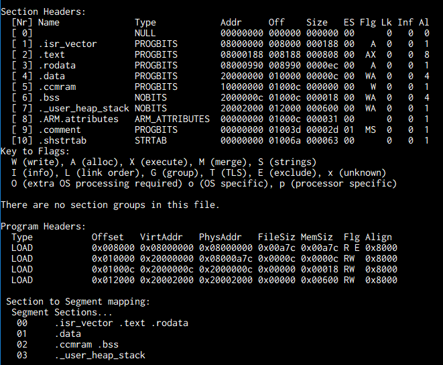Click the STRTAB type value
This screenshot has height=365, width=443.
click(151, 141)
